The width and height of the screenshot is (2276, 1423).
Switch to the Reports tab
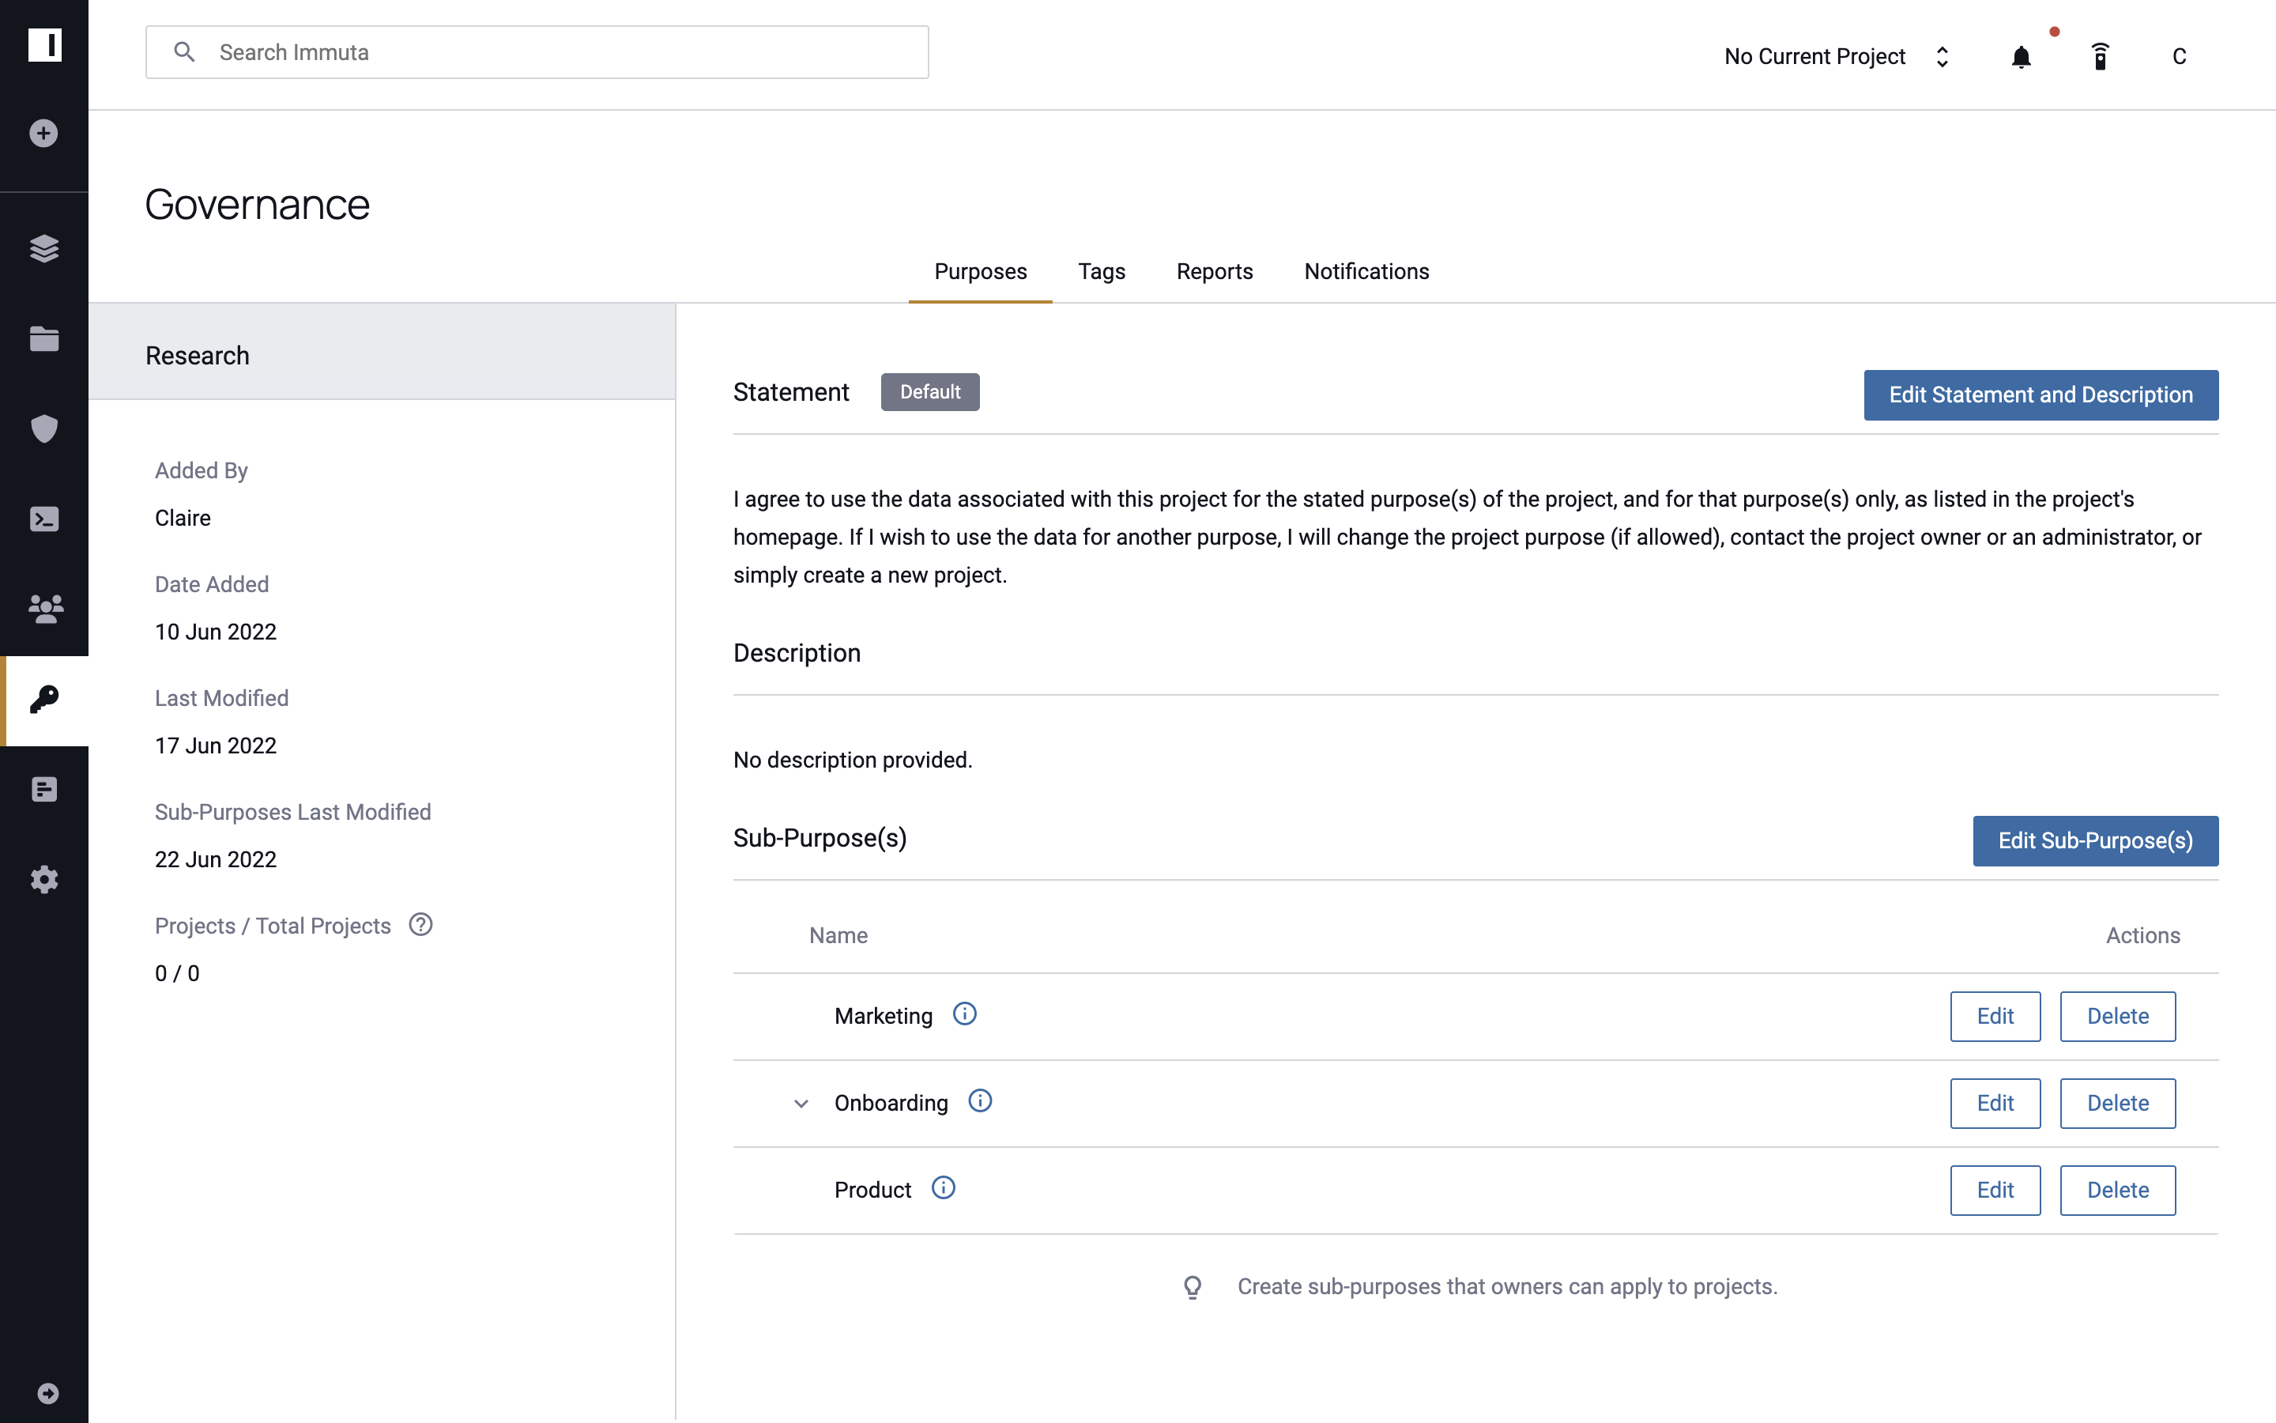(x=1214, y=271)
